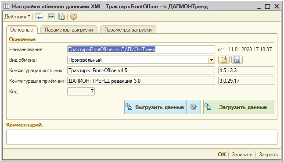Click the floppy disk save-settings icon

[x=237, y=60]
